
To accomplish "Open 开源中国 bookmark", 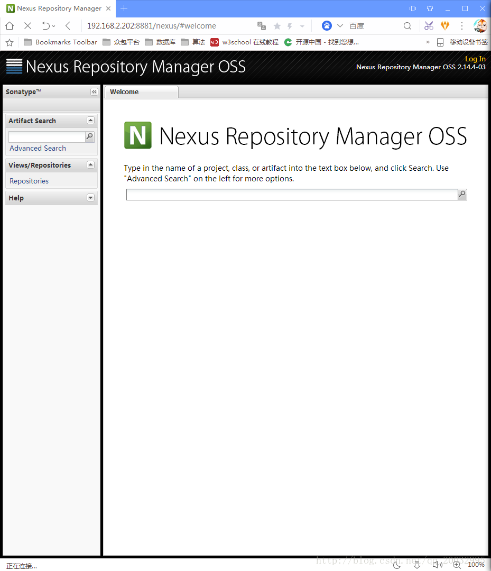I will click(321, 42).
